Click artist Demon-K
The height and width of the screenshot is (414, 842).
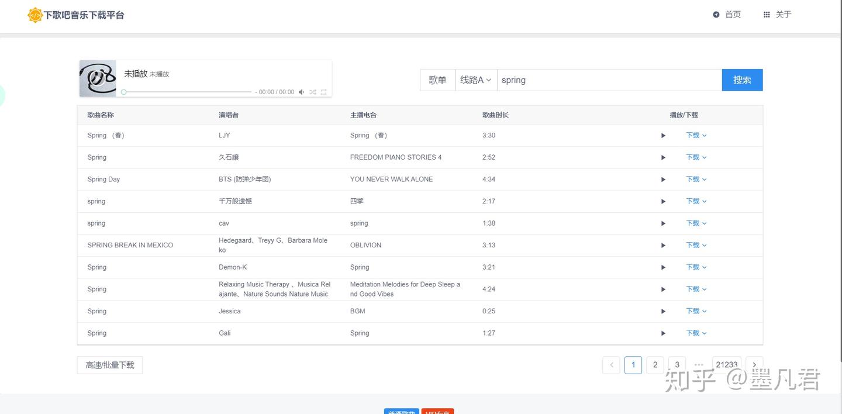(x=233, y=267)
